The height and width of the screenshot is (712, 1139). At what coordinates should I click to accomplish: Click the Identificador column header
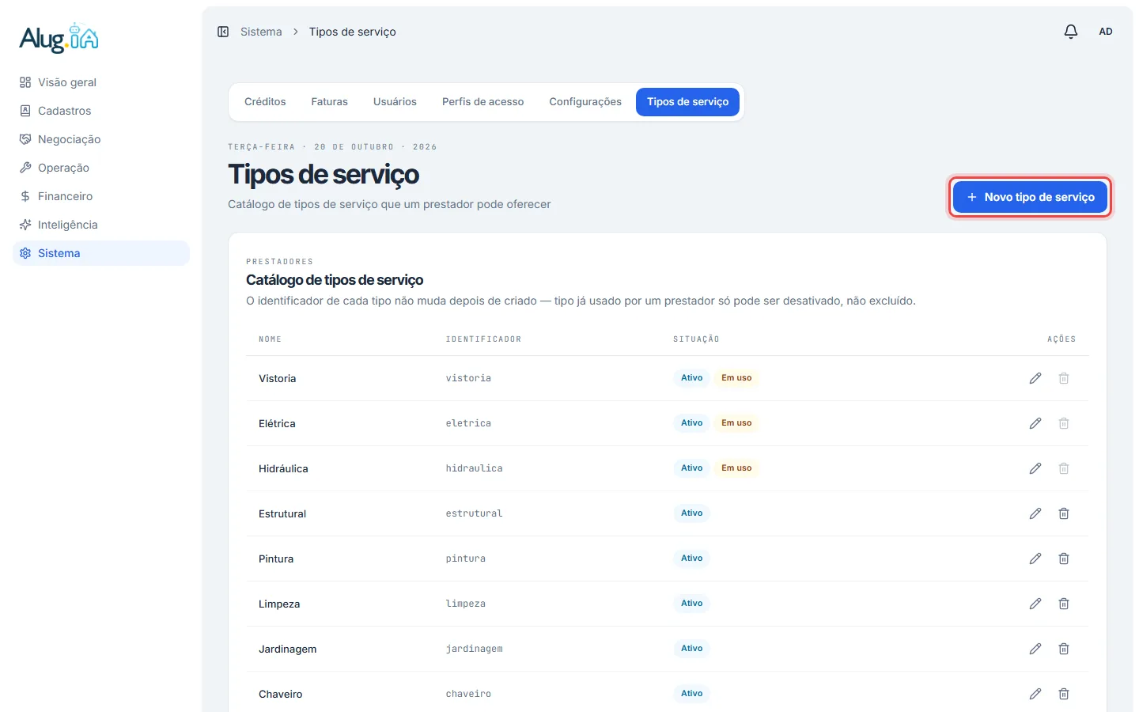click(x=483, y=339)
